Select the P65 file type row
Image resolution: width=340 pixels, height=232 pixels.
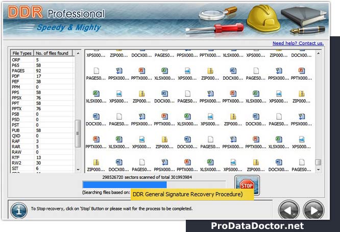coord(42,65)
